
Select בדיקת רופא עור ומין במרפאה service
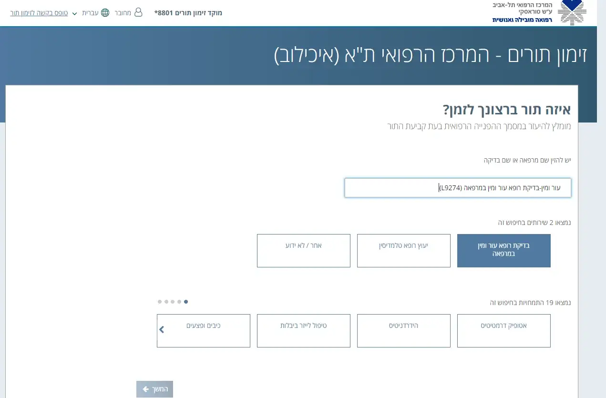tap(503, 250)
